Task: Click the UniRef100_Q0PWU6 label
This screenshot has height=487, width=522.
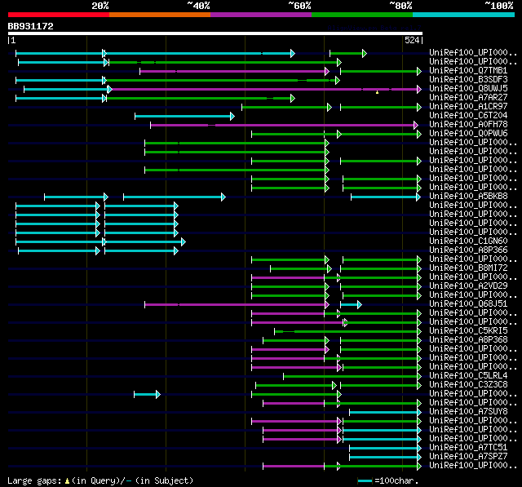Action: tap(468, 134)
